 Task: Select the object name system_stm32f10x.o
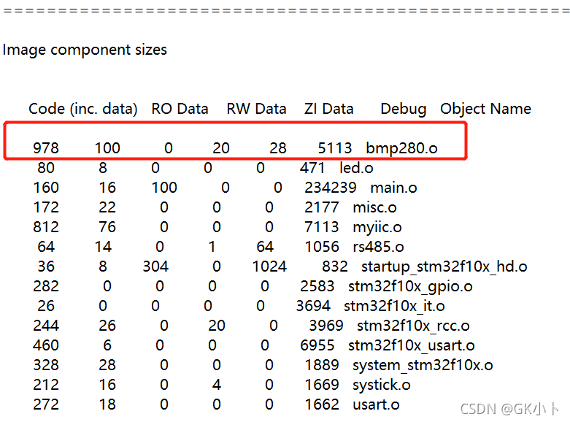coord(423,365)
